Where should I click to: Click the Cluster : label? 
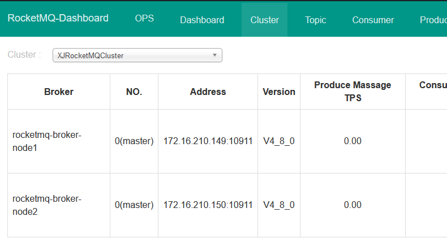(24, 54)
